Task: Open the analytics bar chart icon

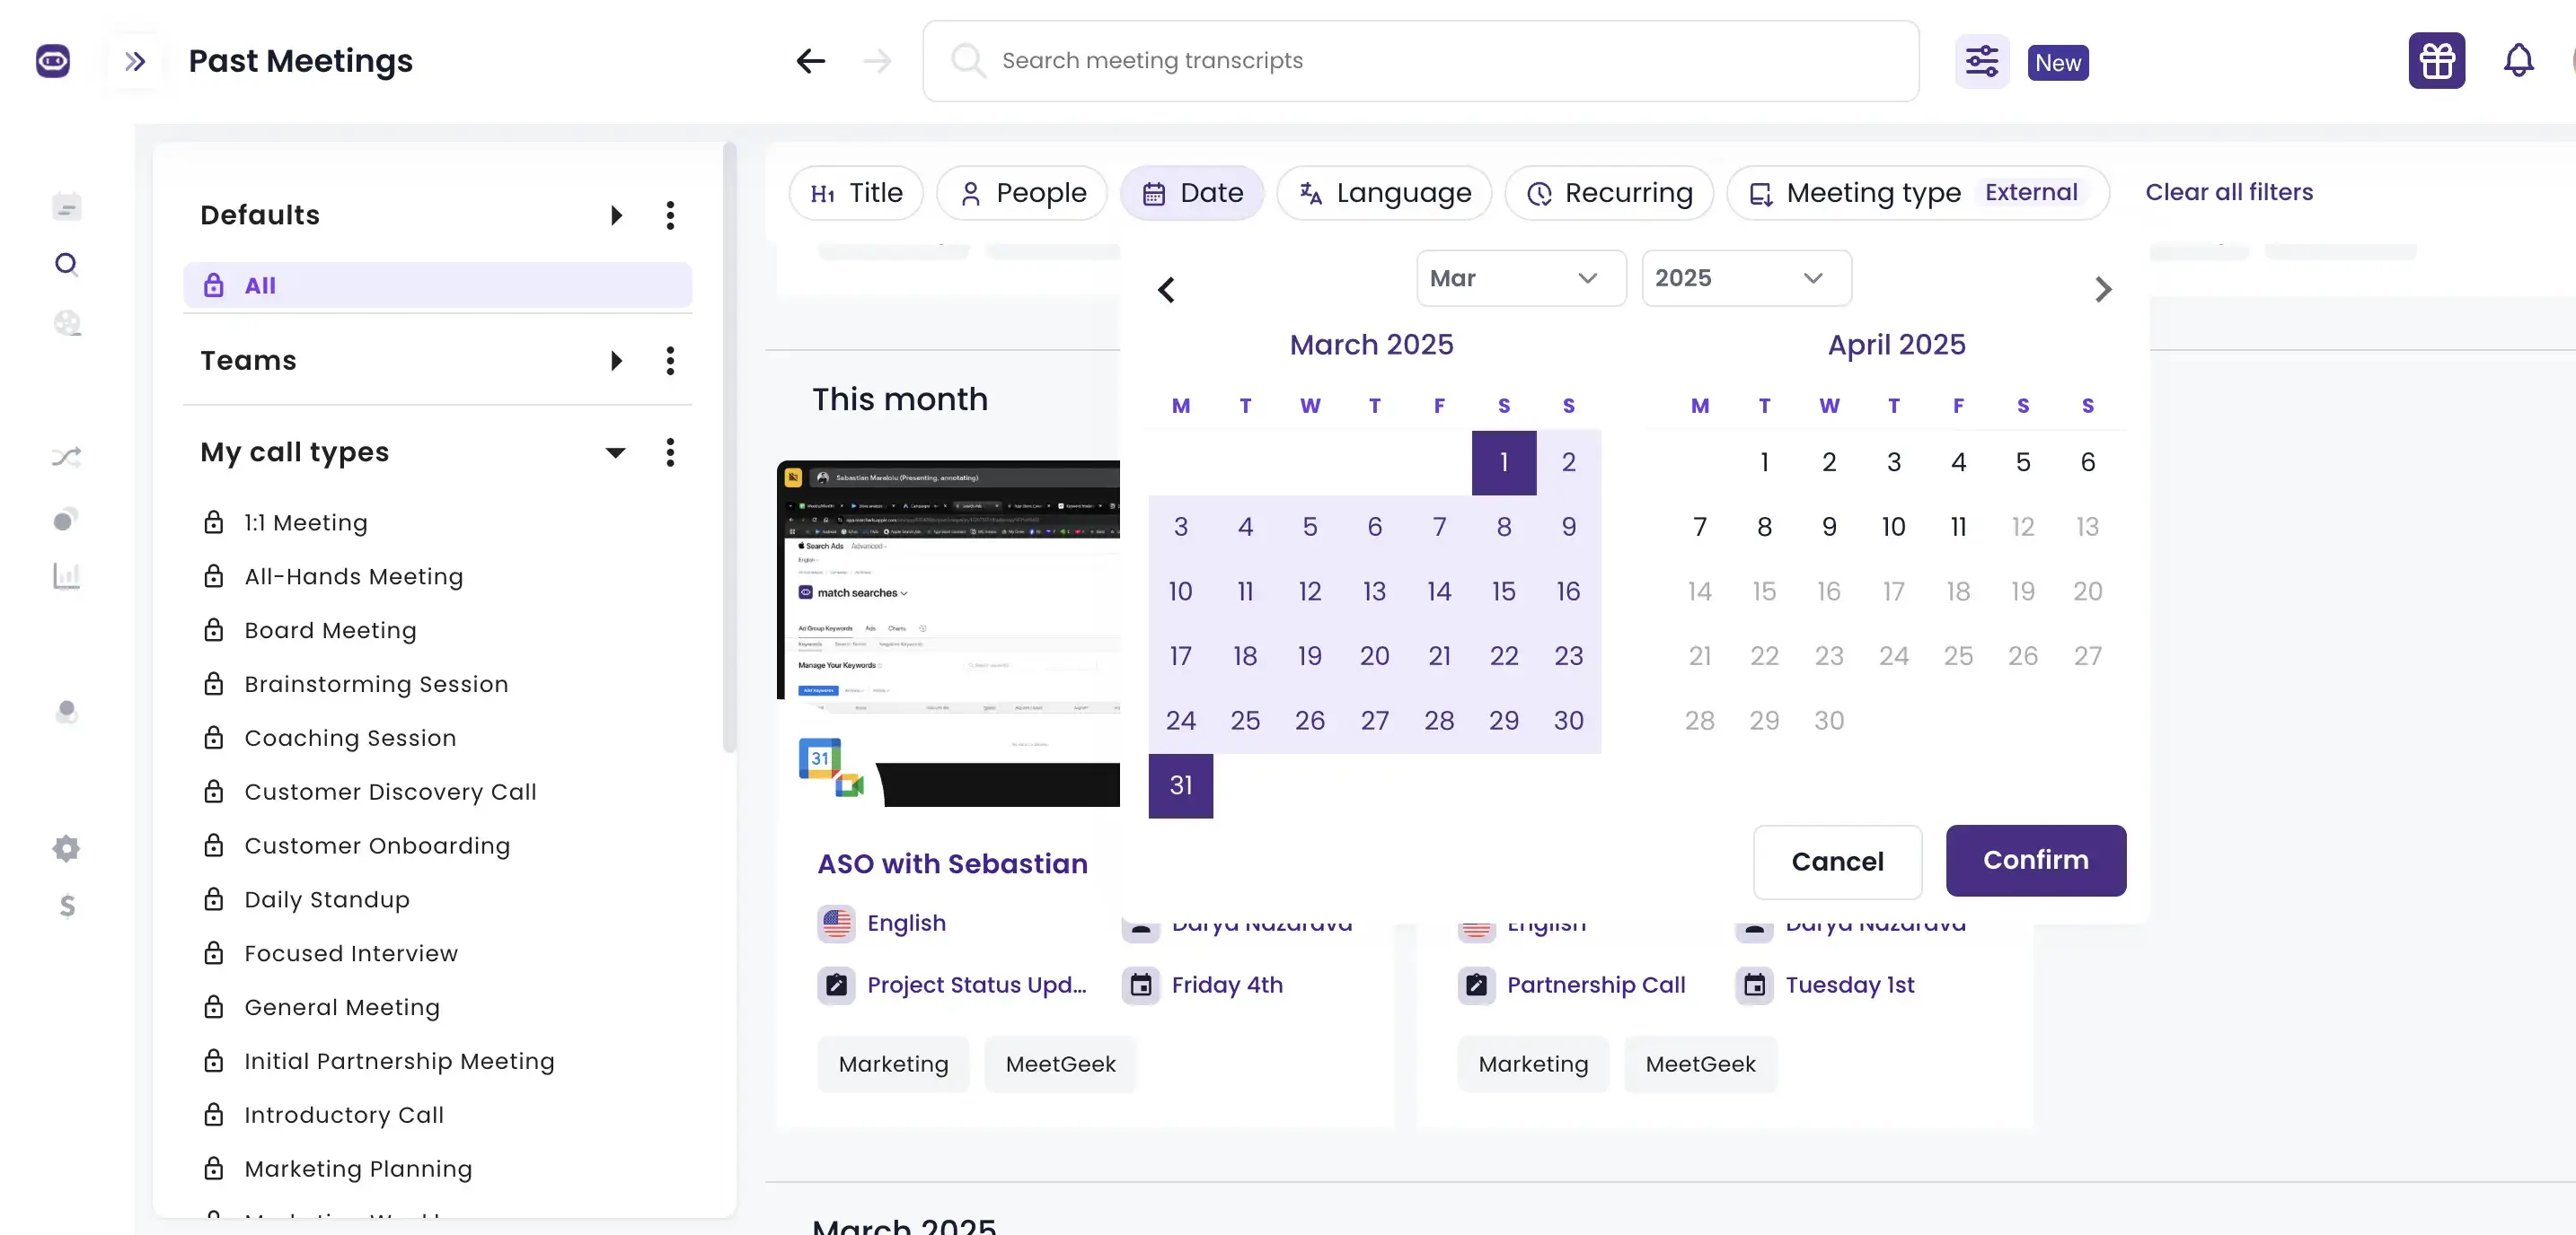Action: [66, 575]
